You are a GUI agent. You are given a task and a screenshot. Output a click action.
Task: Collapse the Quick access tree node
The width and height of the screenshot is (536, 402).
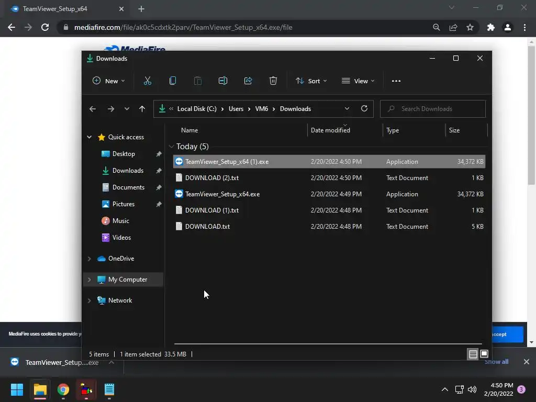coord(89,137)
